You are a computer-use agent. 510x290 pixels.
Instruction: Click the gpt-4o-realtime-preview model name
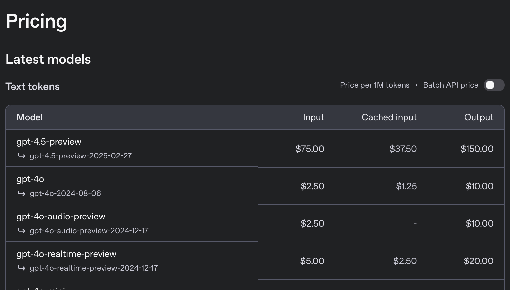point(66,254)
